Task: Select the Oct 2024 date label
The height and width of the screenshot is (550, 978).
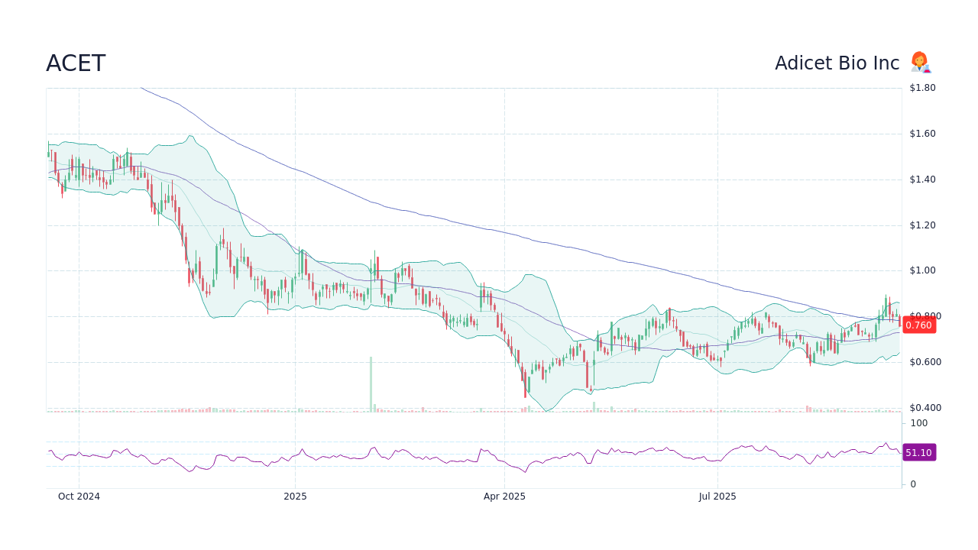Action: (x=79, y=496)
